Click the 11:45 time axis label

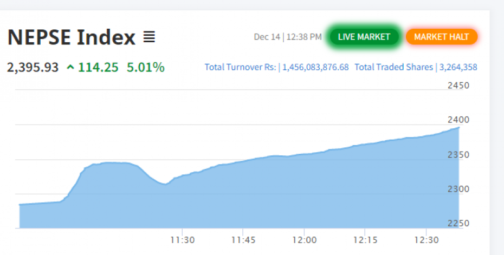click(x=243, y=240)
